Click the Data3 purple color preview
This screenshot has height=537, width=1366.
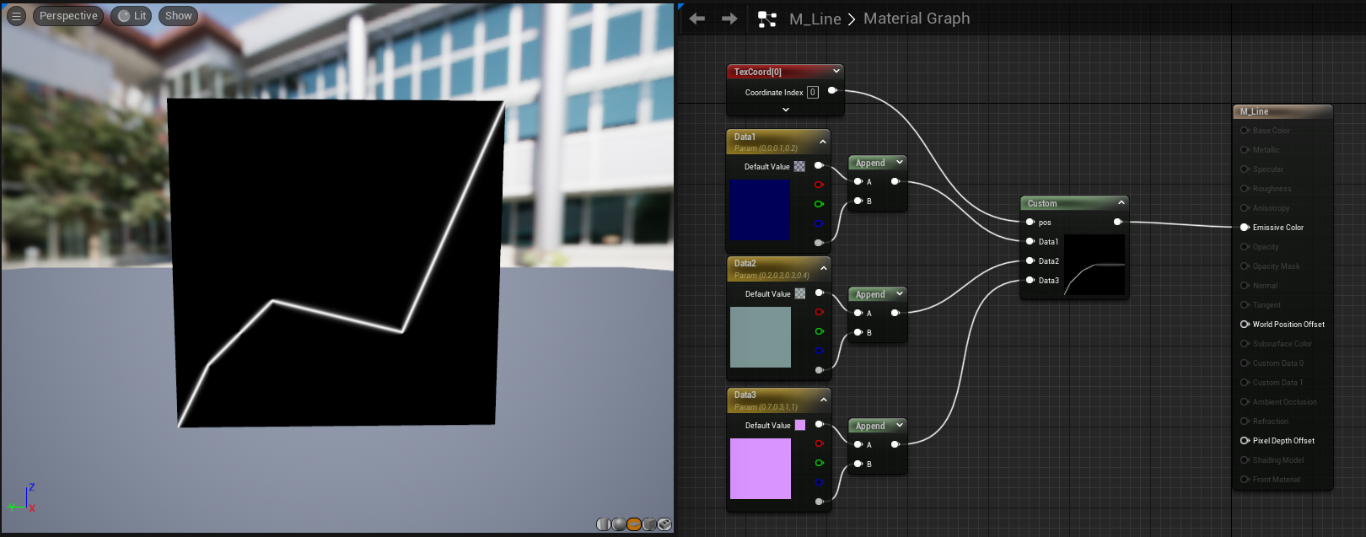(x=760, y=469)
